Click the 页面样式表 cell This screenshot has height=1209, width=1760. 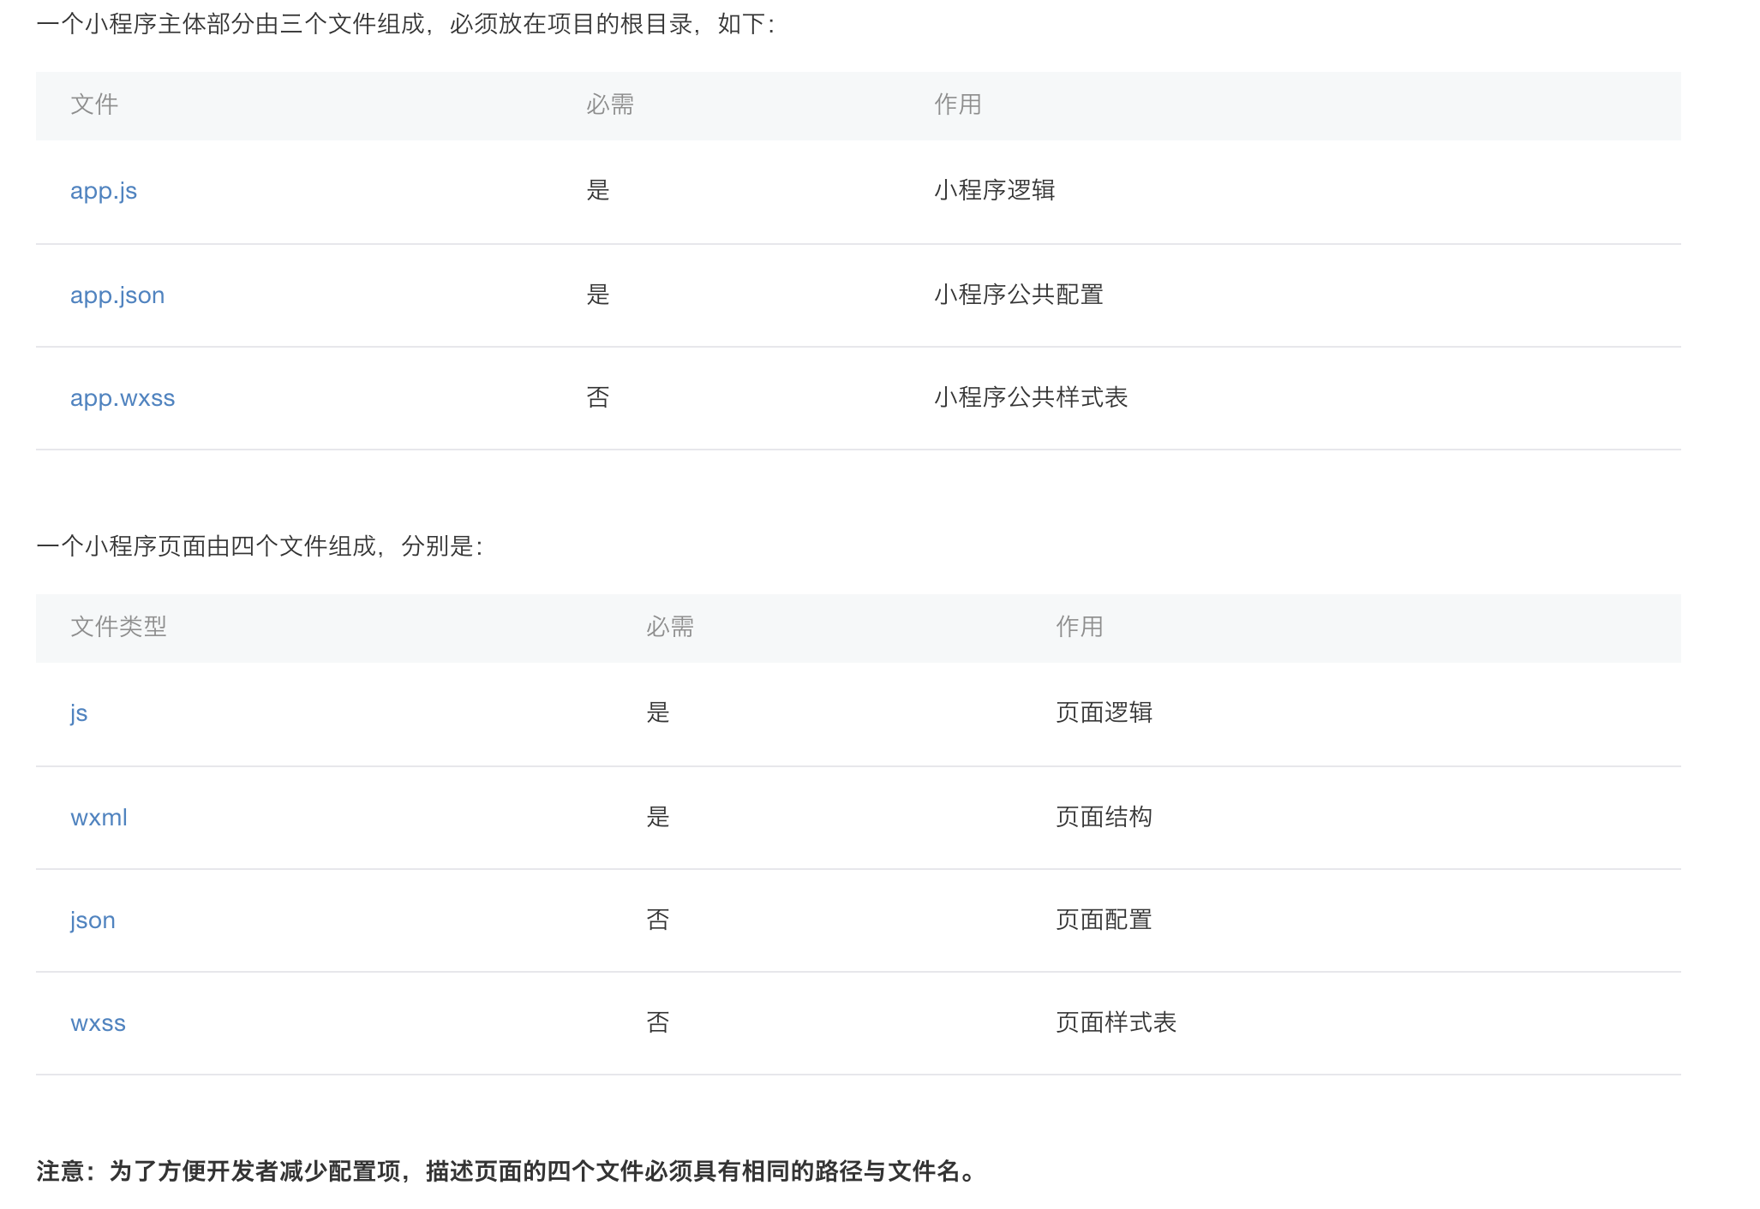click(1115, 1022)
